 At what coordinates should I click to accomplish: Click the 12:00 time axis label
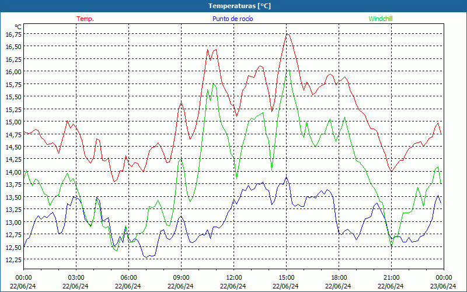tap(234, 278)
